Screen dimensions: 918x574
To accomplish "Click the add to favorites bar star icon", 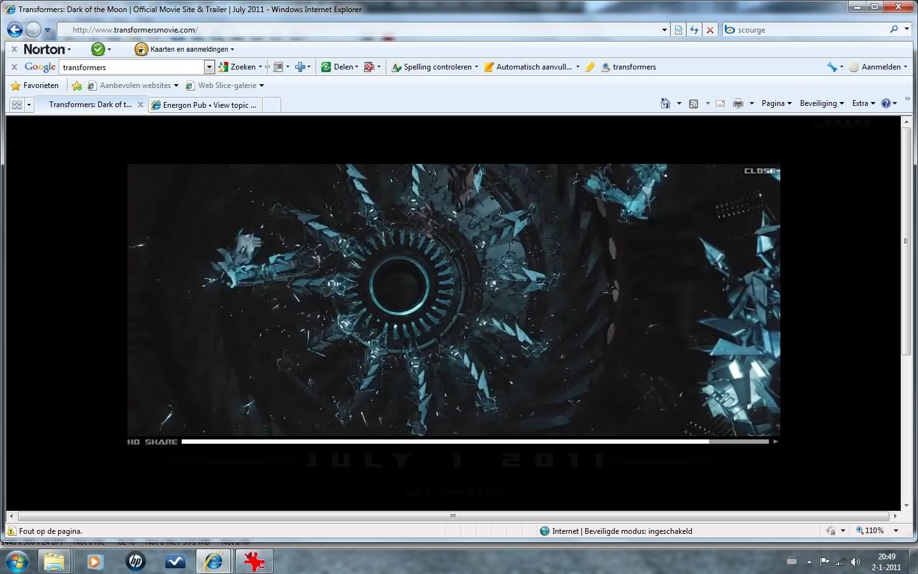I will pyautogui.click(x=77, y=85).
